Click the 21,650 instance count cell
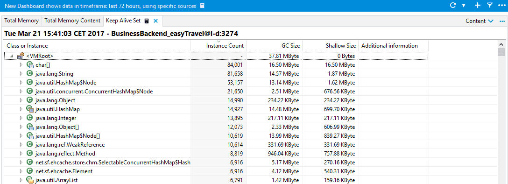The width and height of the screenshot is (508, 184). tap(235, 92)
